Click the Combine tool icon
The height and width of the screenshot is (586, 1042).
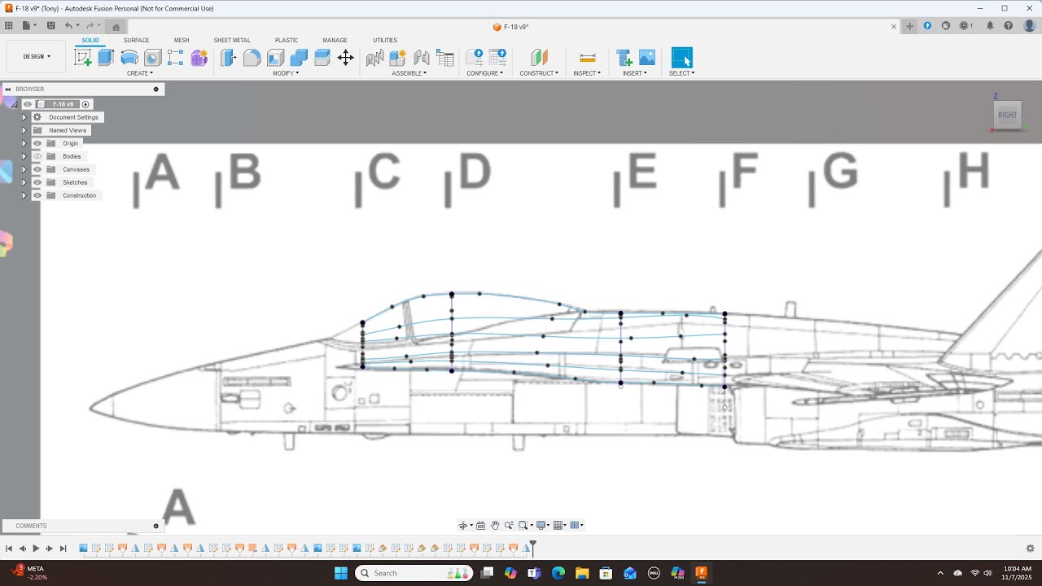coord(299,57)
